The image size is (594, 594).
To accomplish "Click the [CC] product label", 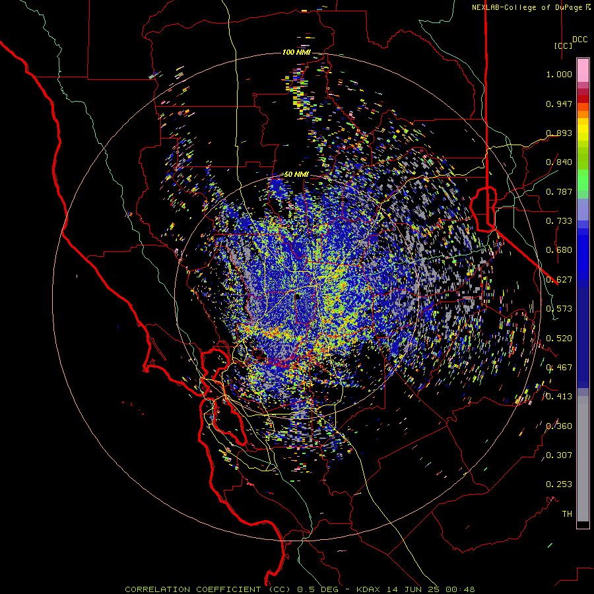I will coord(564,46).
